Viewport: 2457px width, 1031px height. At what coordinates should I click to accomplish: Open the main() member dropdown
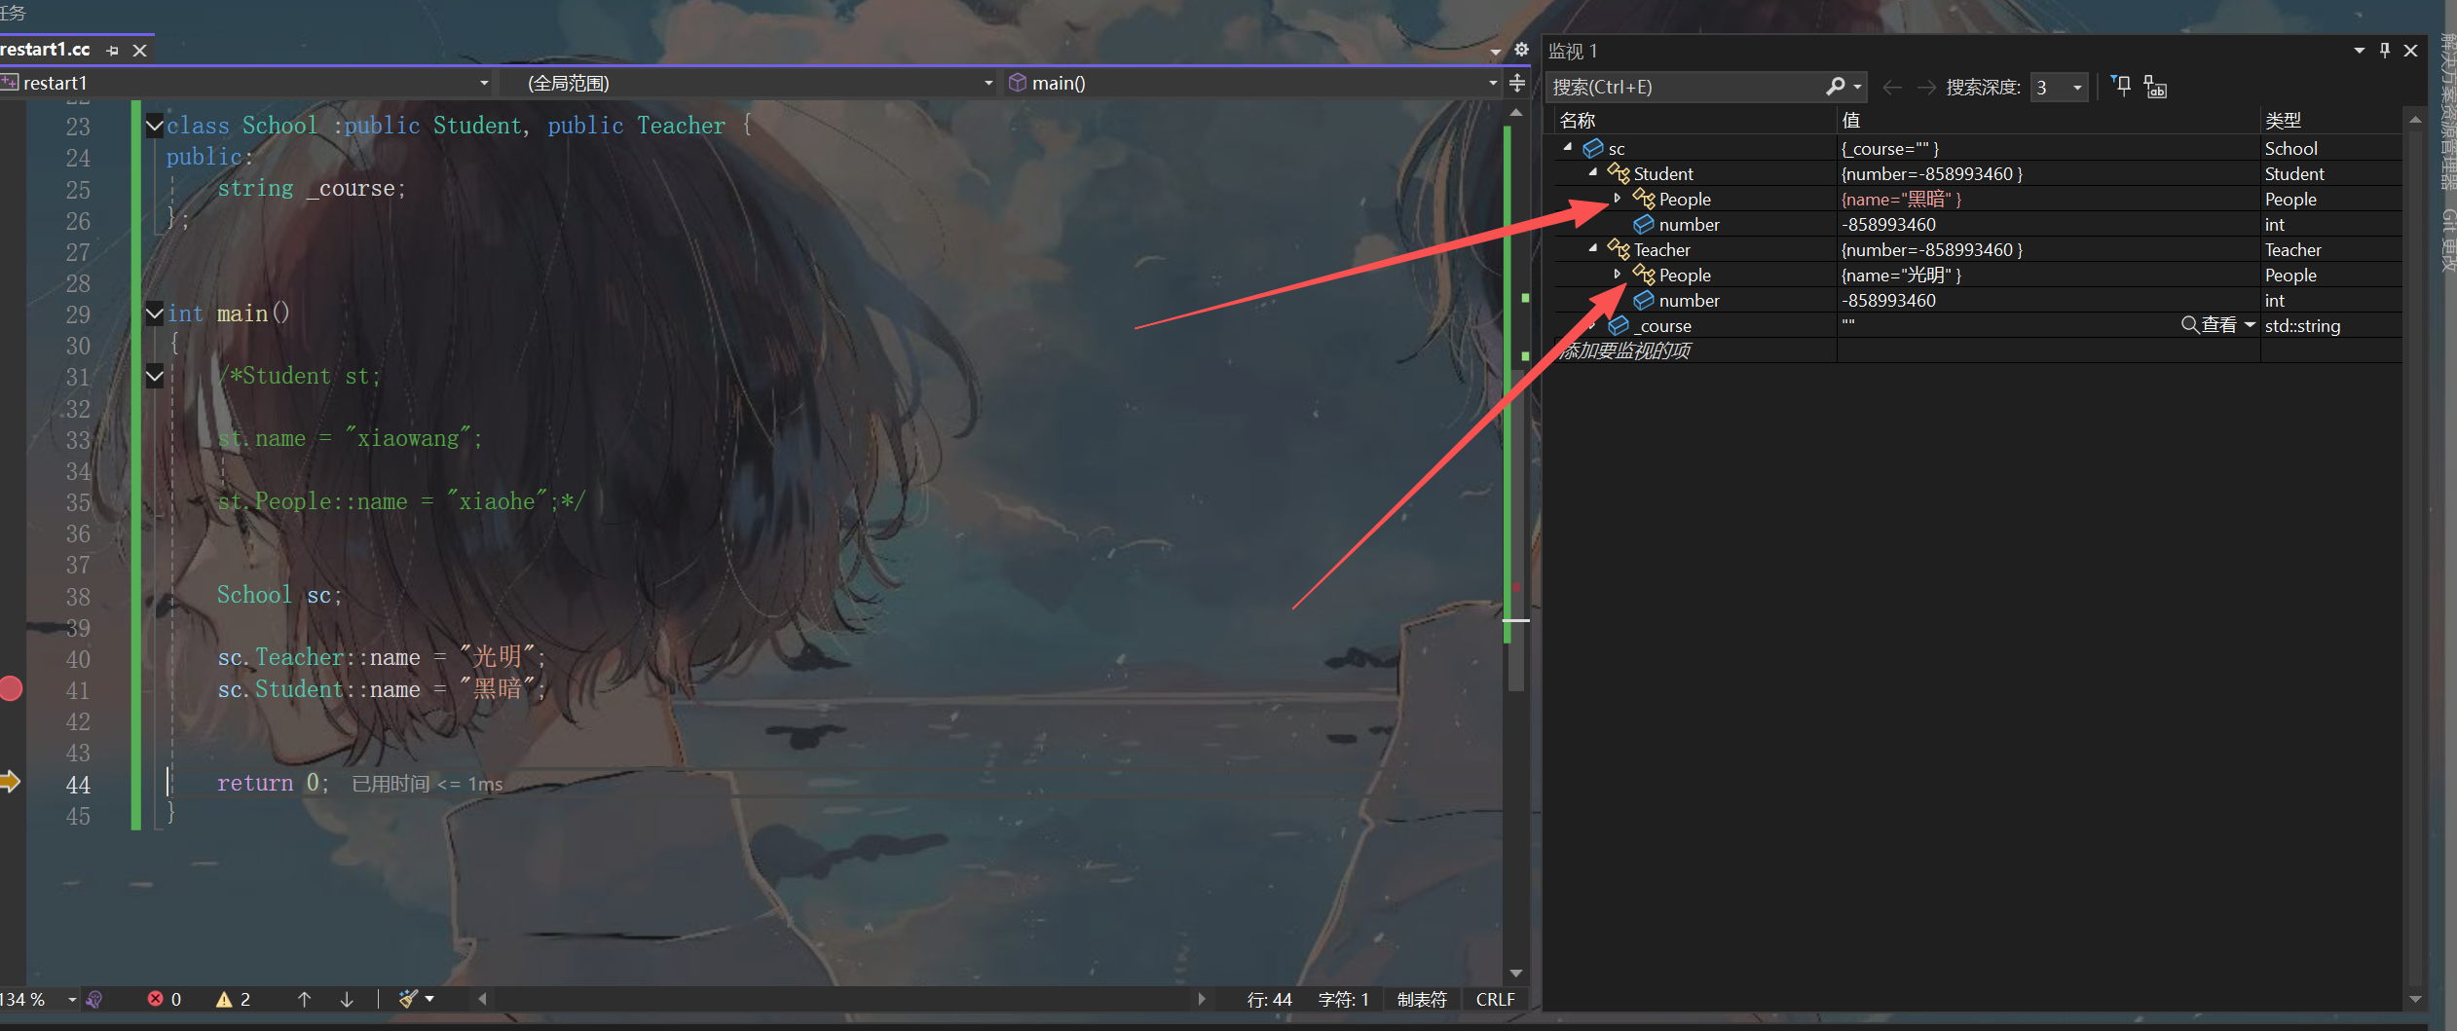tap(1492, 84)
